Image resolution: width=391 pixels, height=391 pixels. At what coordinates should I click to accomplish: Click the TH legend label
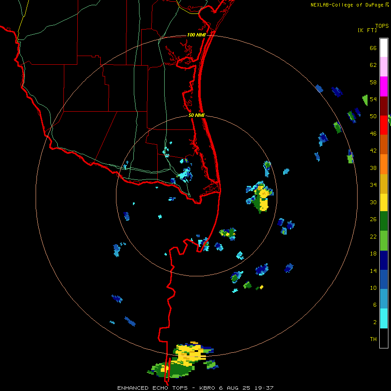[x=373, y=339]
